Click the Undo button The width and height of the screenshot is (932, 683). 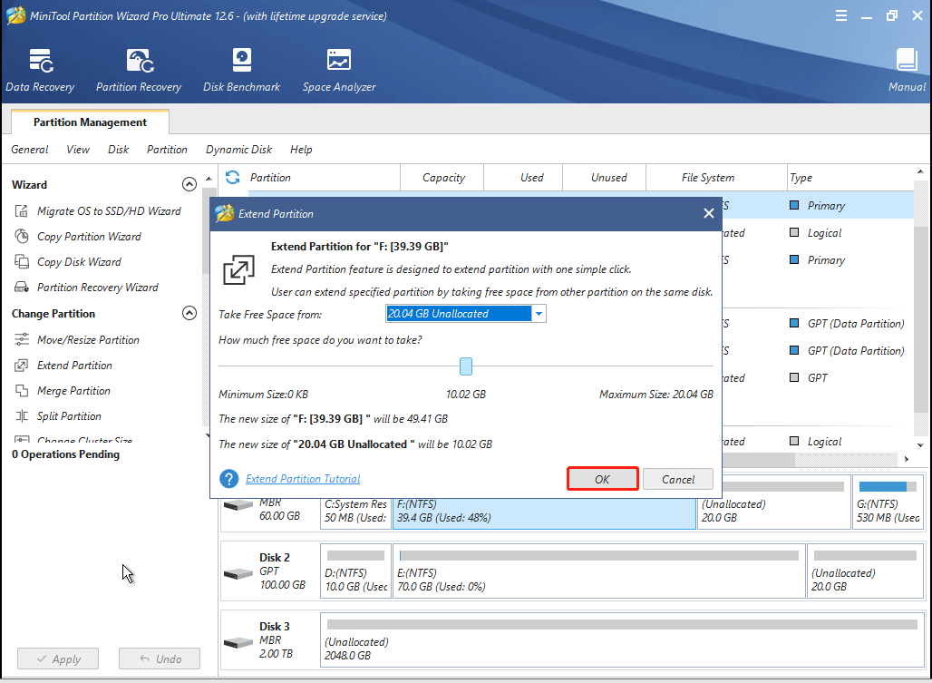(160, 659)
